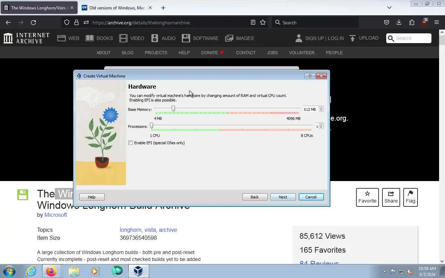Switch to Firefox in the taskbar

click(51, 271)
